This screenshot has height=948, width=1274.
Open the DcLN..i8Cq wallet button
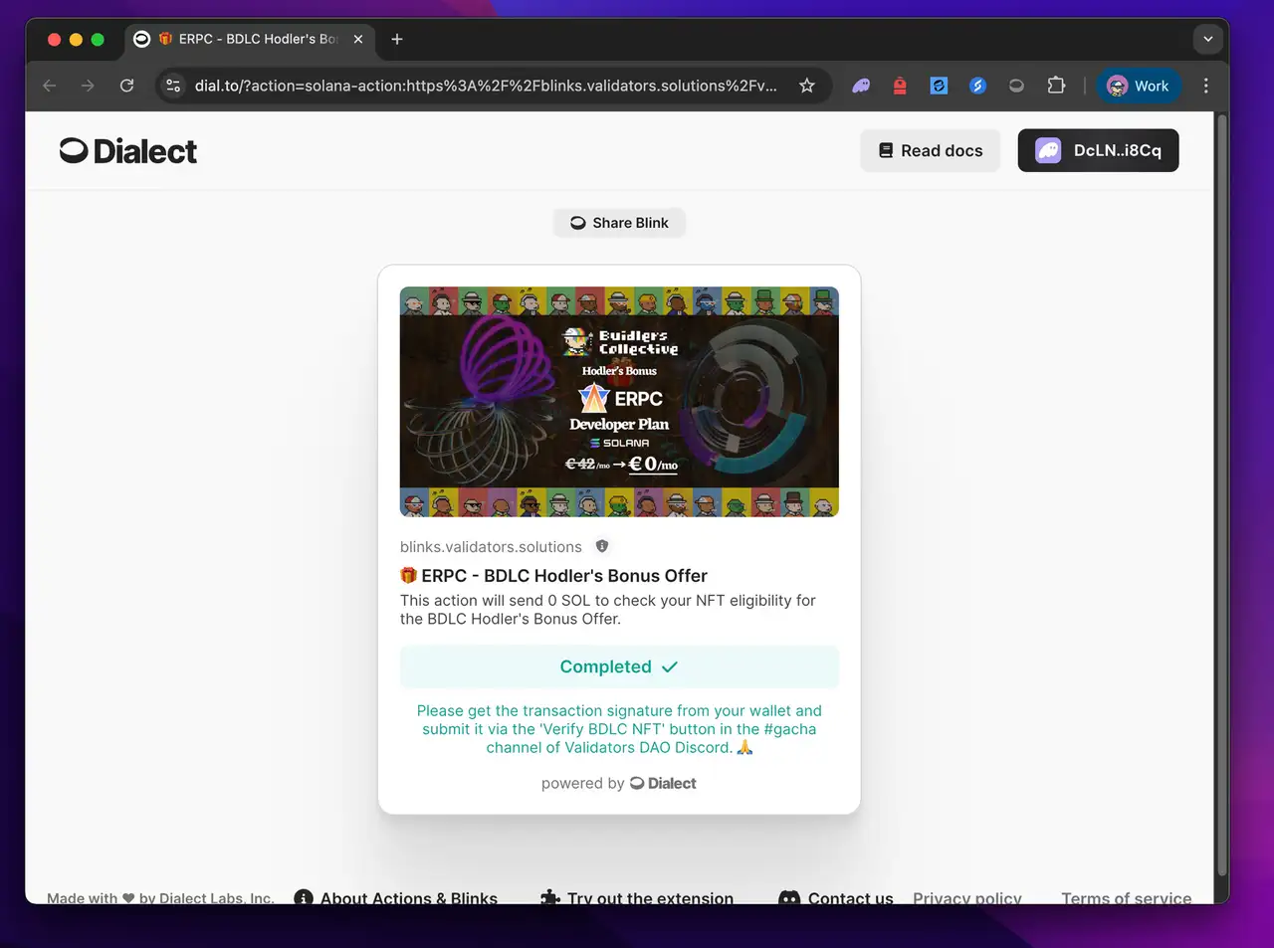coord(1098,150)
